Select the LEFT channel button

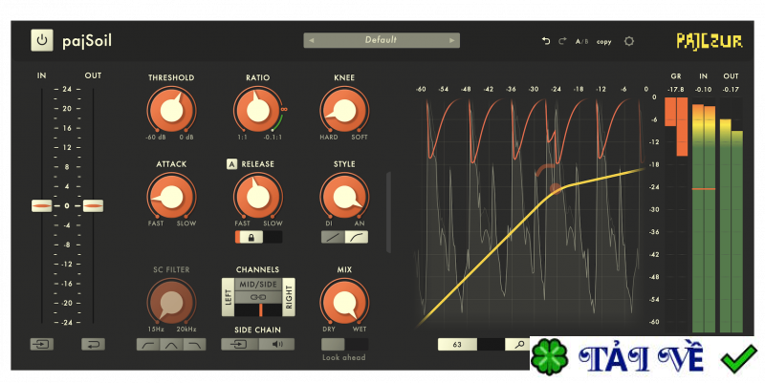click(228, 297)
